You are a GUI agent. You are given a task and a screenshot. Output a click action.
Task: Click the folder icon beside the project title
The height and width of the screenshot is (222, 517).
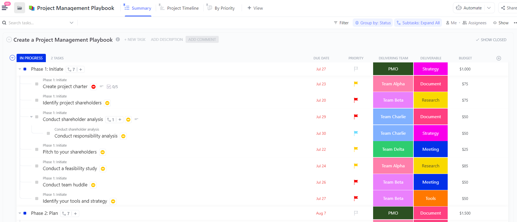(x=20, y=8)
